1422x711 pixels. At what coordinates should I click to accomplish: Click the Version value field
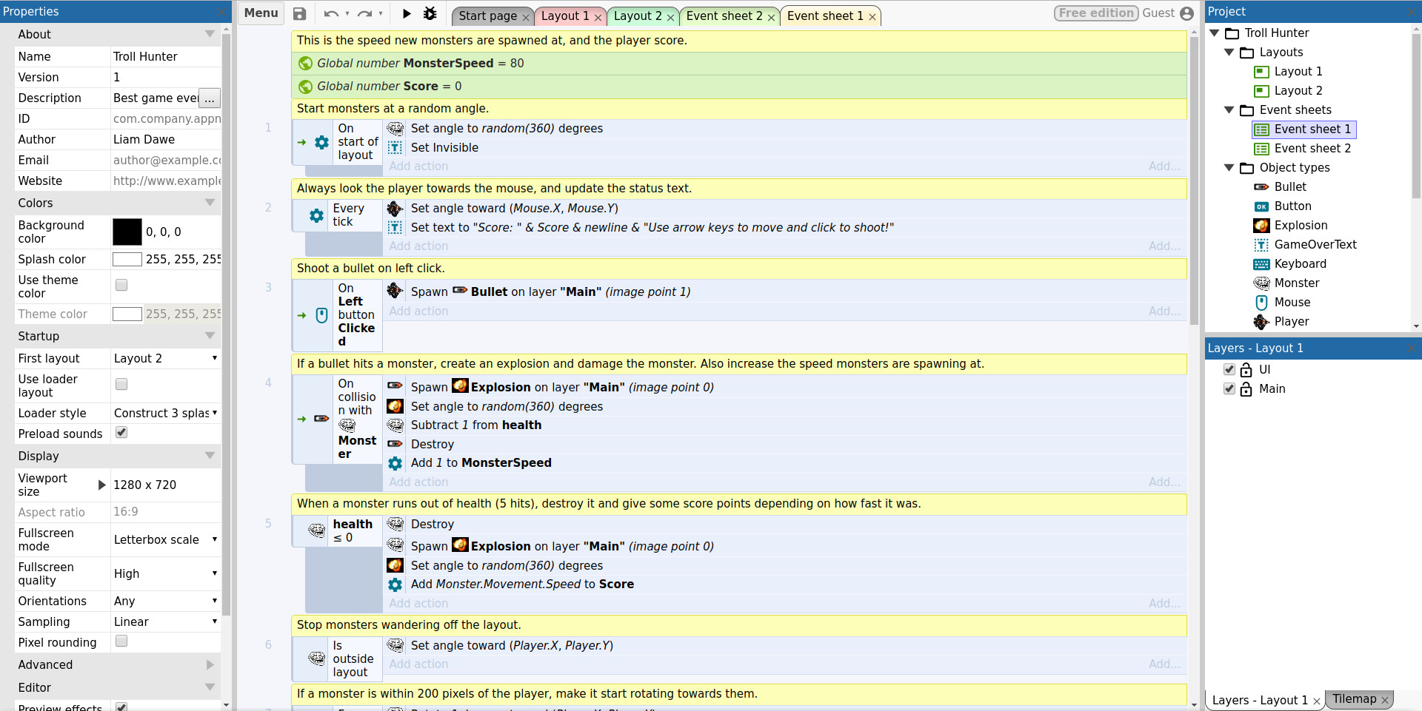tap(166, 78)
